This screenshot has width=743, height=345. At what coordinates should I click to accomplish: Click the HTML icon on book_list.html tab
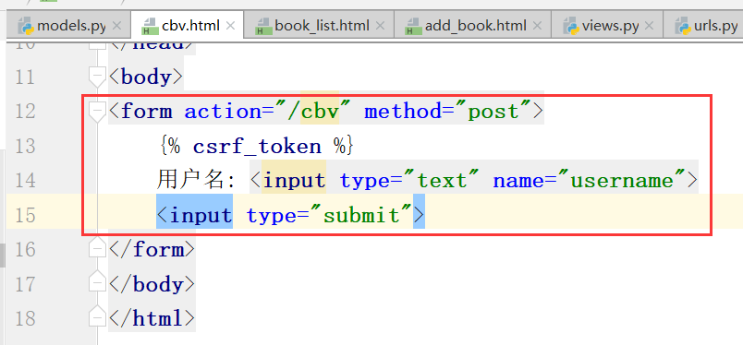pos(263,27)
